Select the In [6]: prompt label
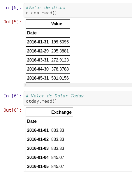Screen dimensions: 132x172 [13, 96]
